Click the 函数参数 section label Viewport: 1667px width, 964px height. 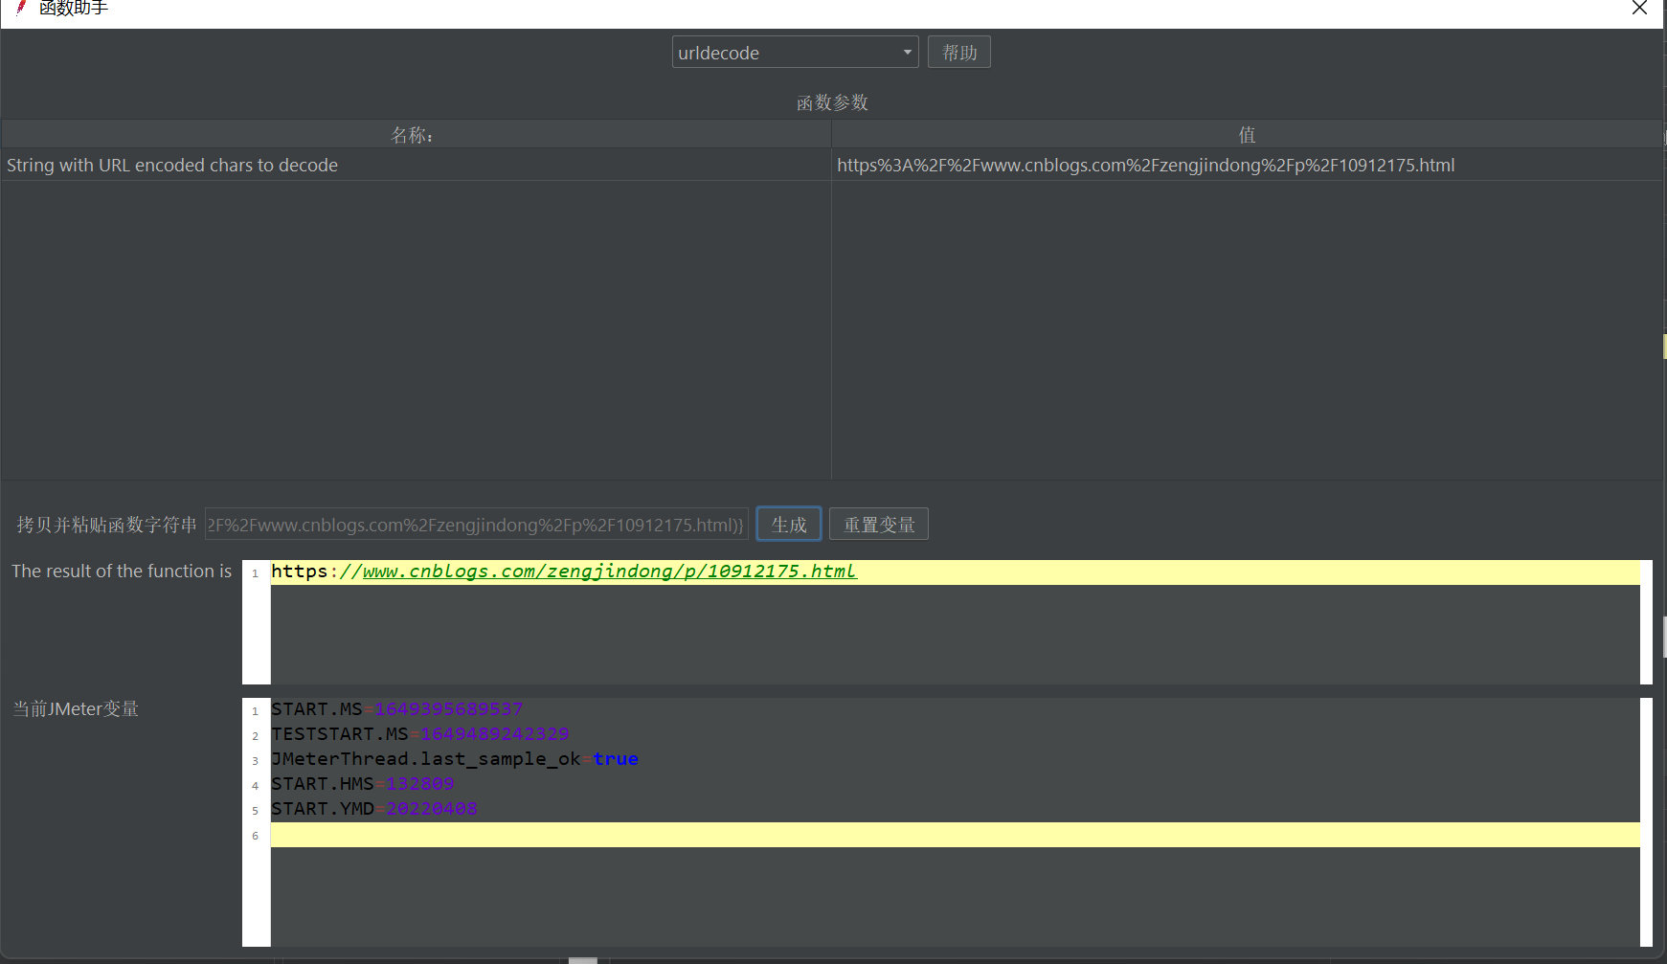[832, 102]
